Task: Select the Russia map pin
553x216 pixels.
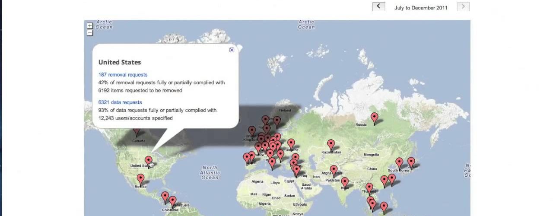Action: point(375,117)
